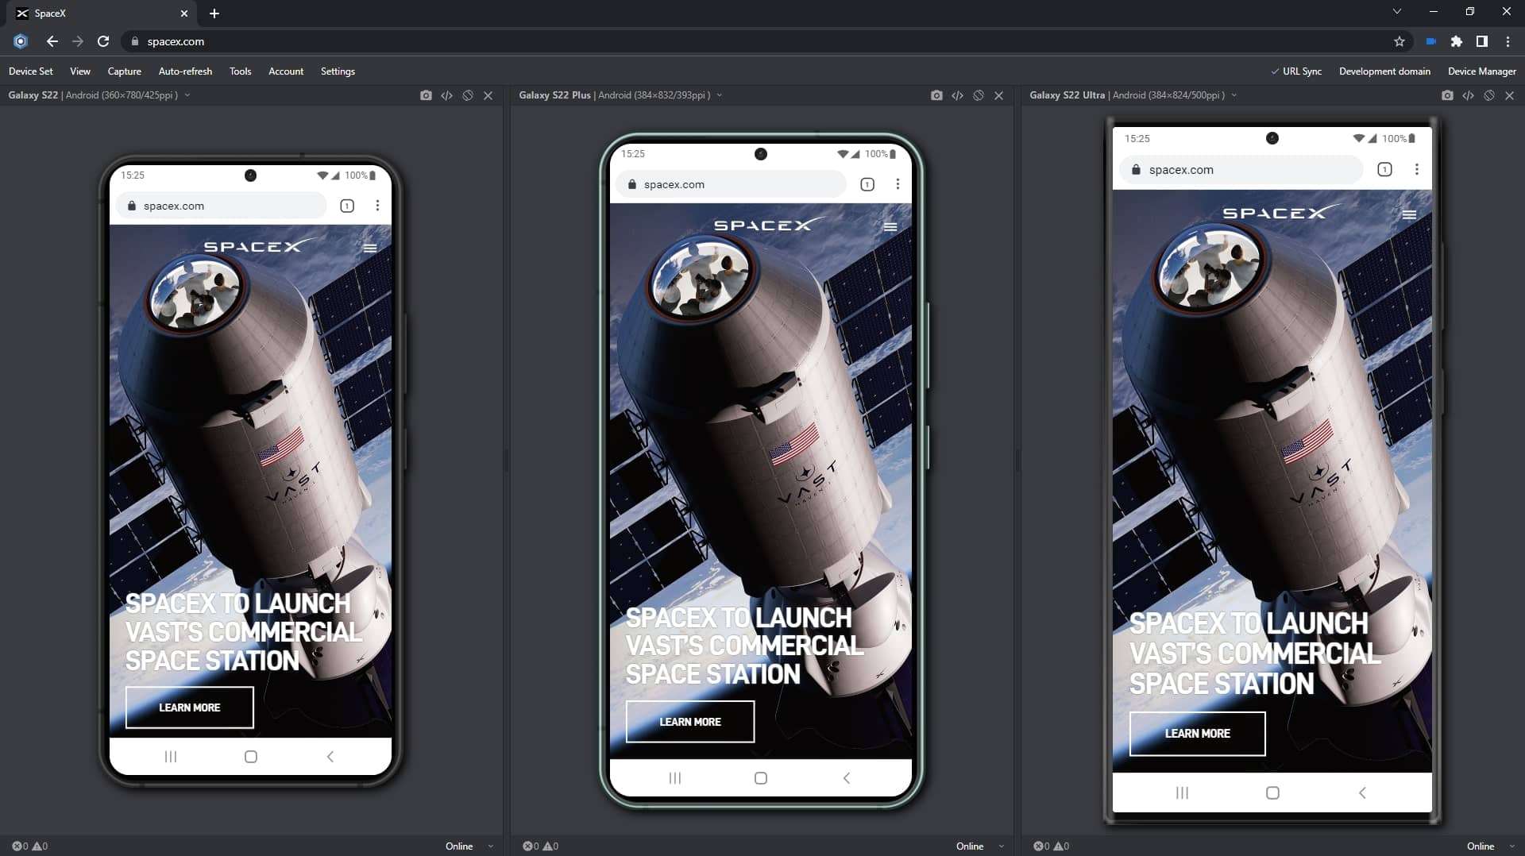Open the Auto-refresh menu
This screenshot has height=856, width=1525.
(x=185, y=71)
